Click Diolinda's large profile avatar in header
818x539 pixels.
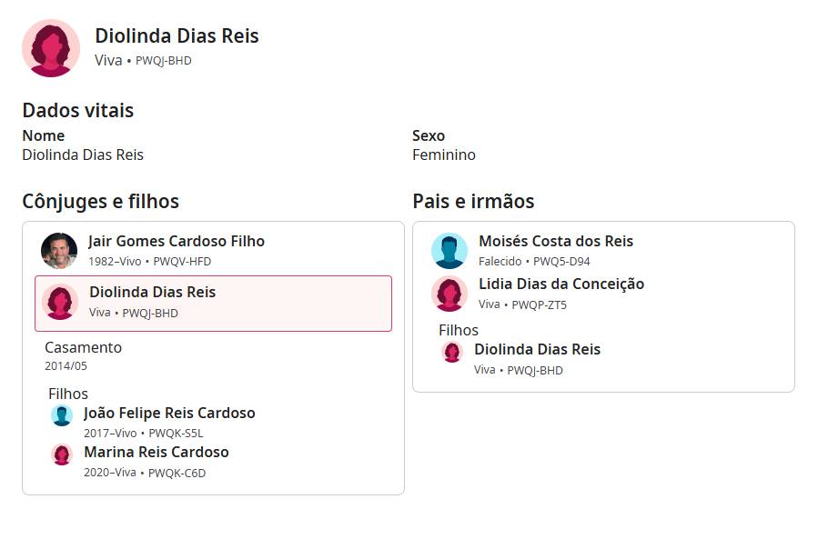click(51, 48)
